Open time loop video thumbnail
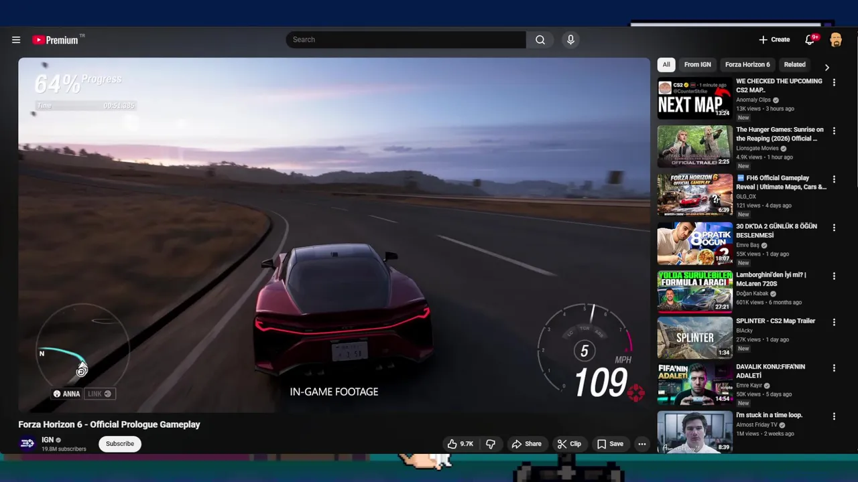Image resolution: width=858 pixels, height=482 pixels. click(x=695, y=432)
